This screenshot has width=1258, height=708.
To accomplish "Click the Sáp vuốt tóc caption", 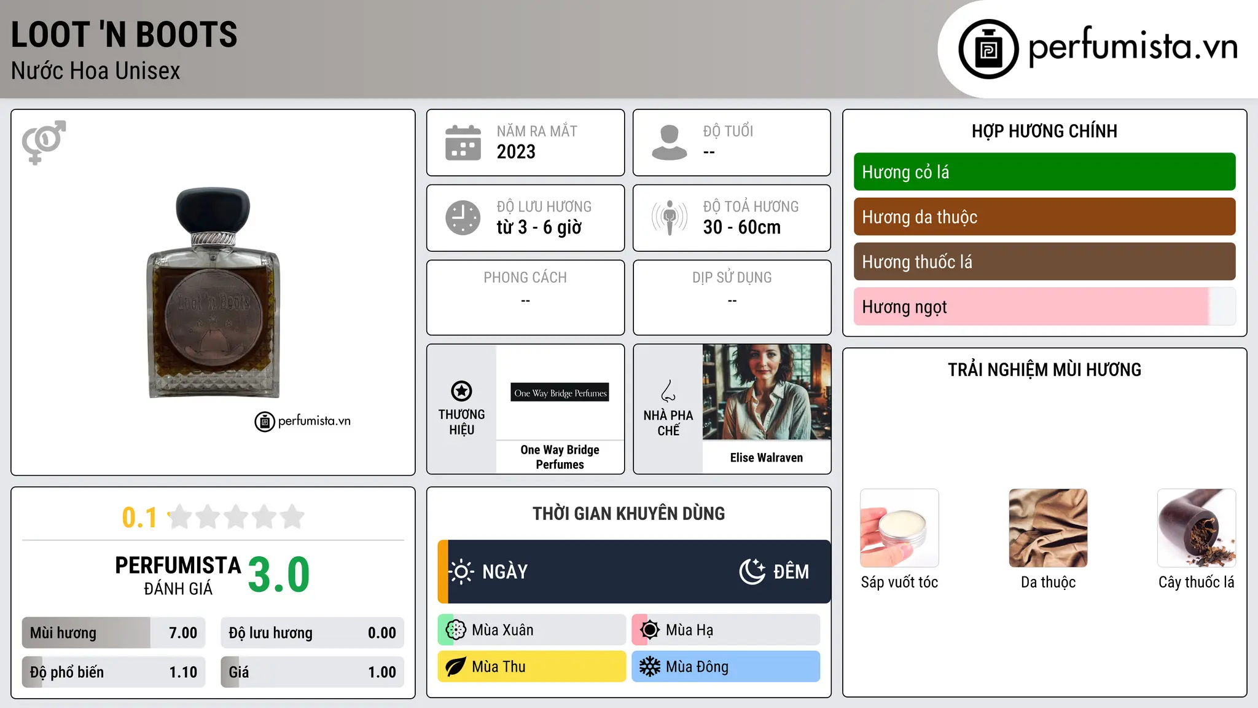I will click(899, 582).
